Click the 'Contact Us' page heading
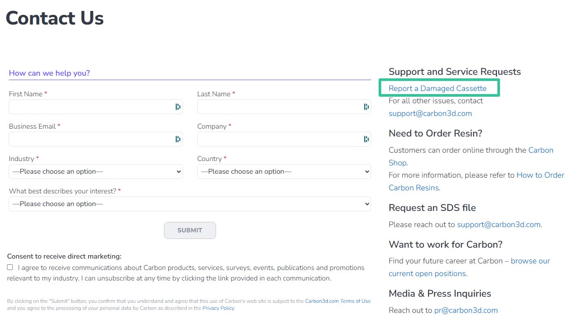578x326 pixels. [55, 18]
